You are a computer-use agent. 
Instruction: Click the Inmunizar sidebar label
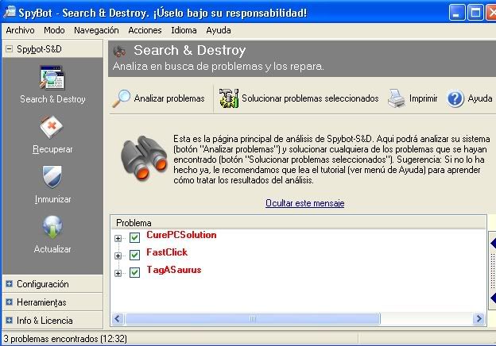pyautogui.click(x=52, y=199)
